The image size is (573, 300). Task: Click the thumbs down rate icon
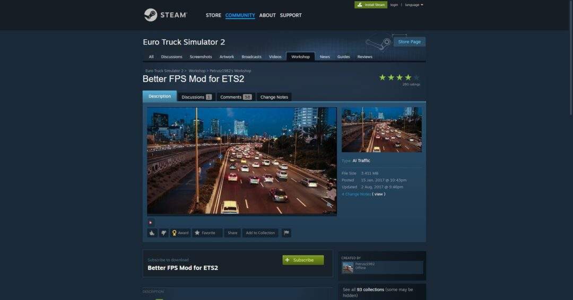pos(164,233)
